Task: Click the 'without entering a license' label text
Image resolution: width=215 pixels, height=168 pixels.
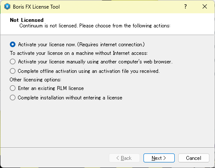Action: [94, 98]
